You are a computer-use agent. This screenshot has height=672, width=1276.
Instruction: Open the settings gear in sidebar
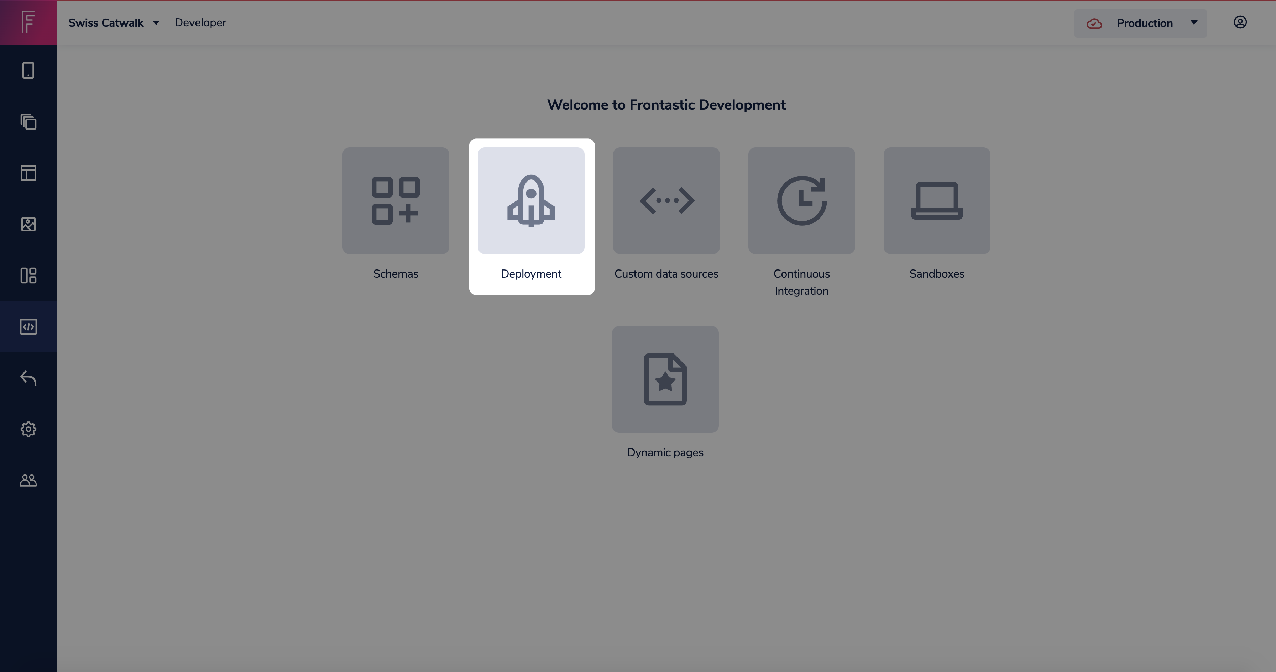click(28, 429)
